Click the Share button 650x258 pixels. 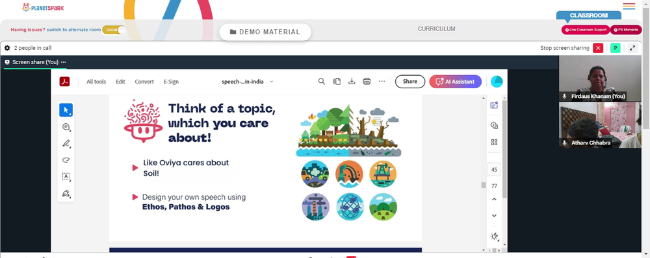(410, 82)
